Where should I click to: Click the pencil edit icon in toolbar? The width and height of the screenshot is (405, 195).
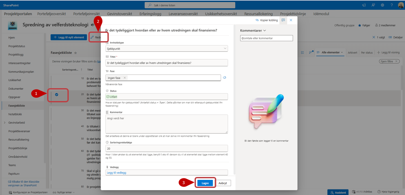[92, 37]
